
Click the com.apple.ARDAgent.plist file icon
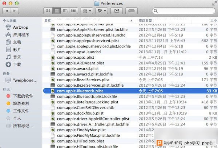(x=53, y=63)
